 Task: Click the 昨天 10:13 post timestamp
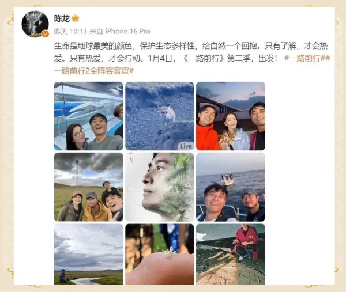point(70,32)
